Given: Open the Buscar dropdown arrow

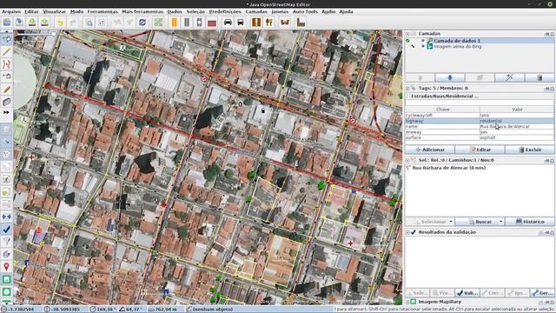Looking at the screenshot, I should point(500,222).
